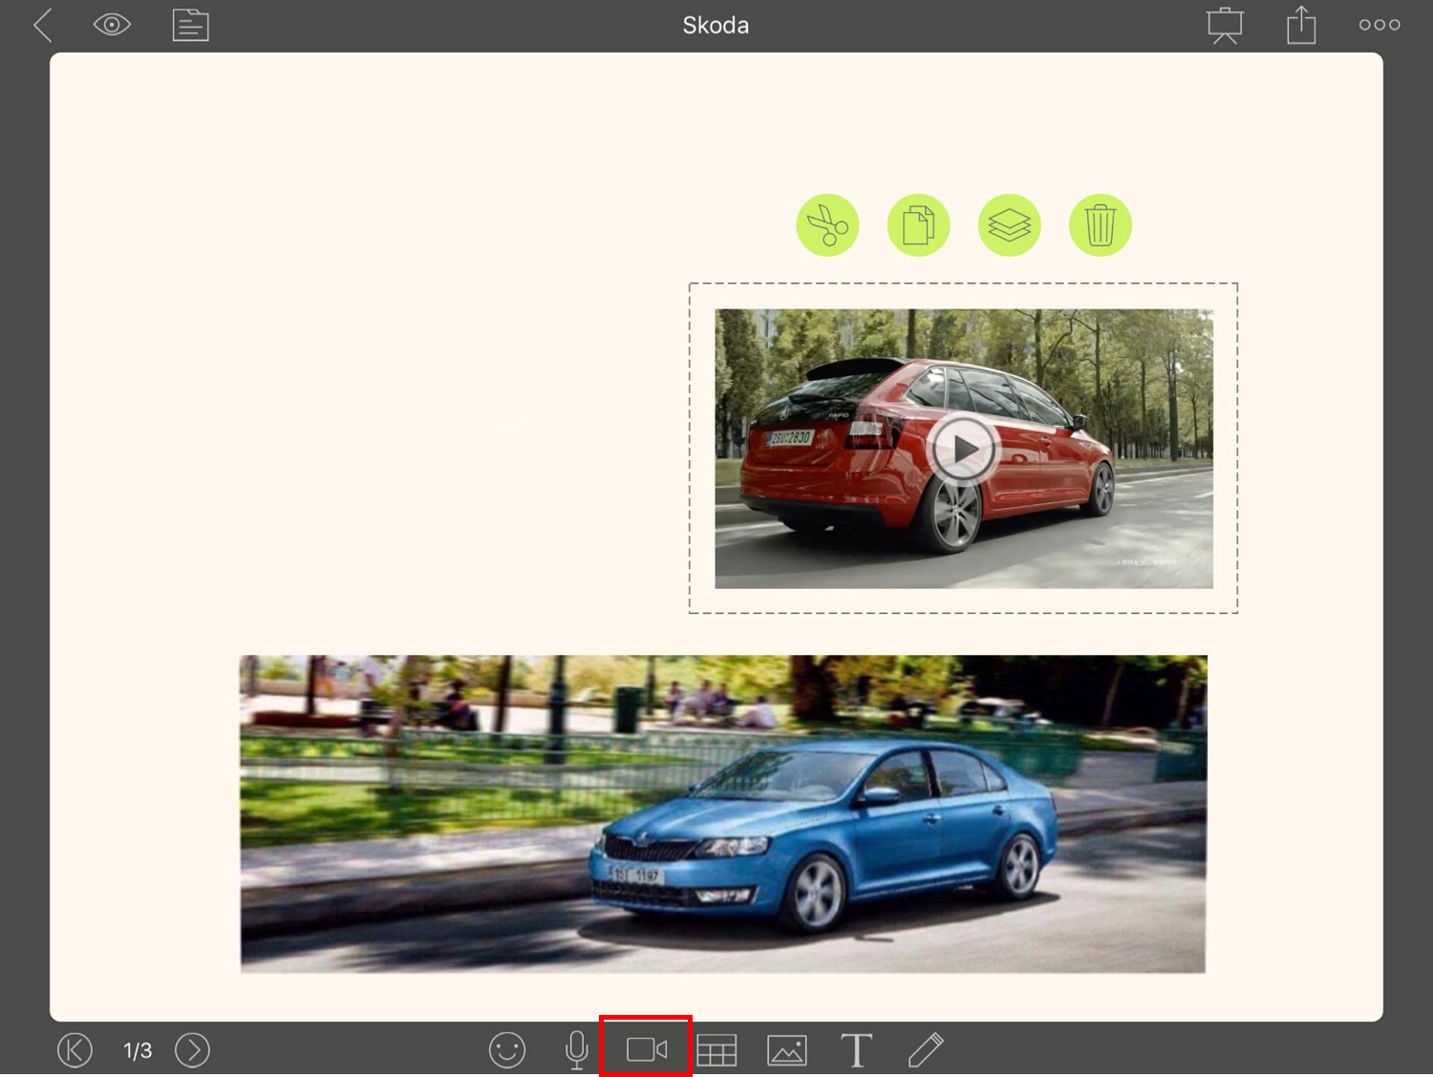
Task: Open the share/export icon
Action: click(x=1301, y=25)
